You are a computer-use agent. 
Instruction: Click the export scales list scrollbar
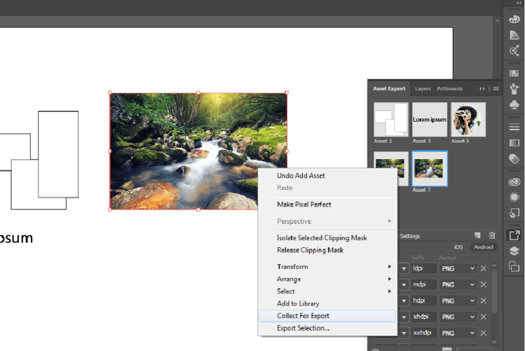click(495, 291)
